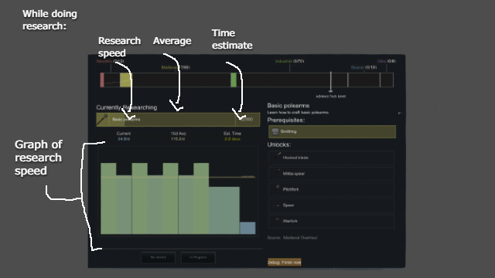
Task: Click the yellow Medieval segment in tech bar
Action: click(125, 80)
